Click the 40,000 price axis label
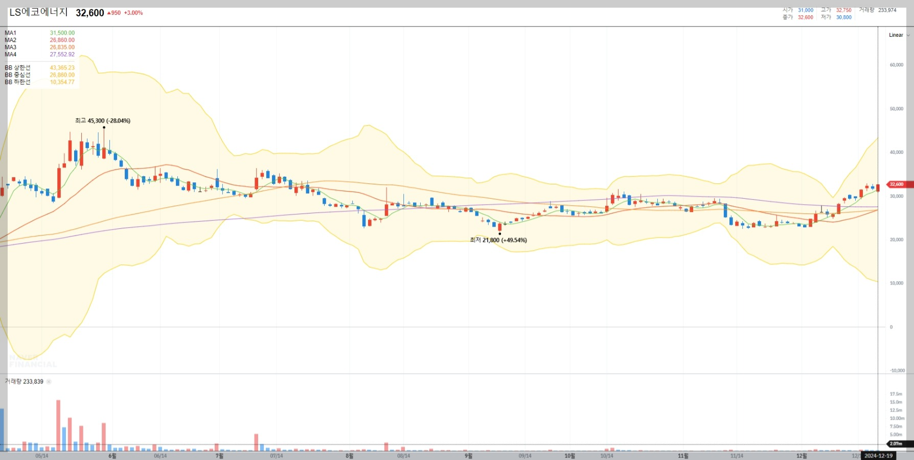914x460 pixels. pyautogui.click(x=897, y=152)
